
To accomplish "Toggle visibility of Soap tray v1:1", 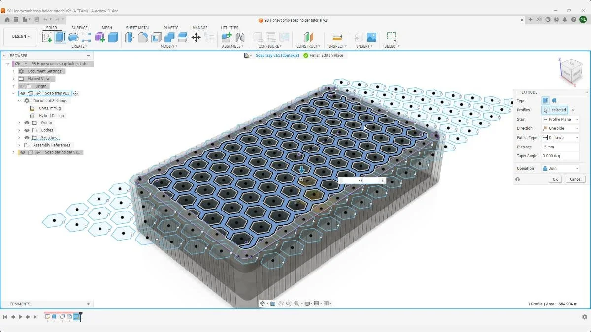I will (23, 93).
